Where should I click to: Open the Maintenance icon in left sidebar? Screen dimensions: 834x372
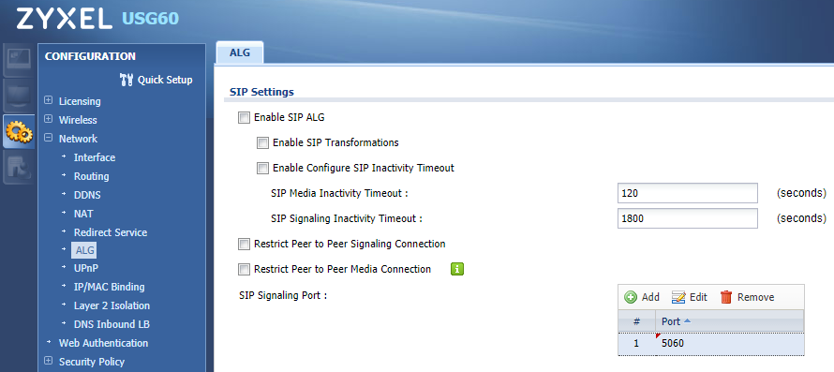17,167
